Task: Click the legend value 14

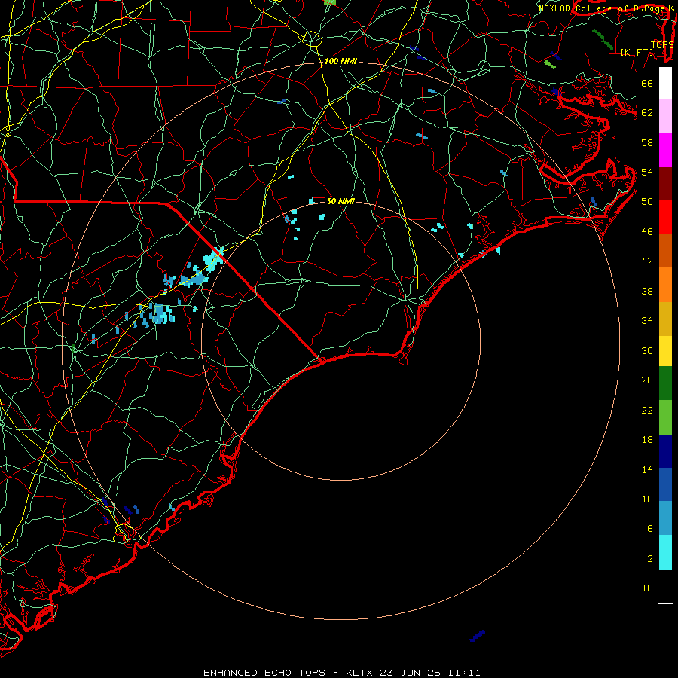Action: tap(647, 469)
